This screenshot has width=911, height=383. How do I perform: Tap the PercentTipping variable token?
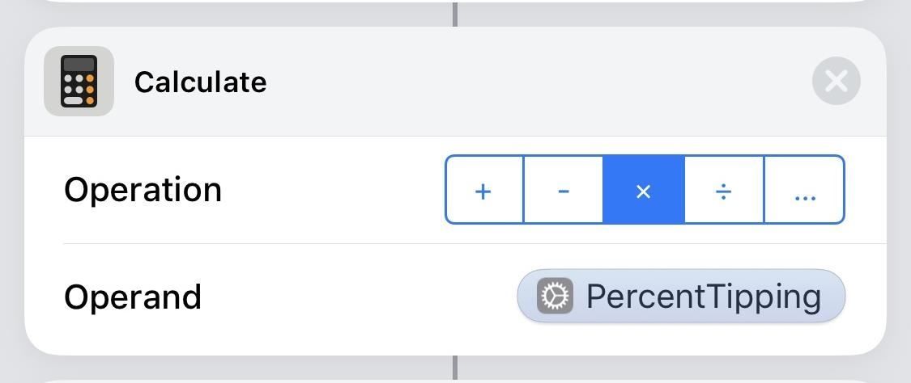pyautogui.click(x=702, y=297)
